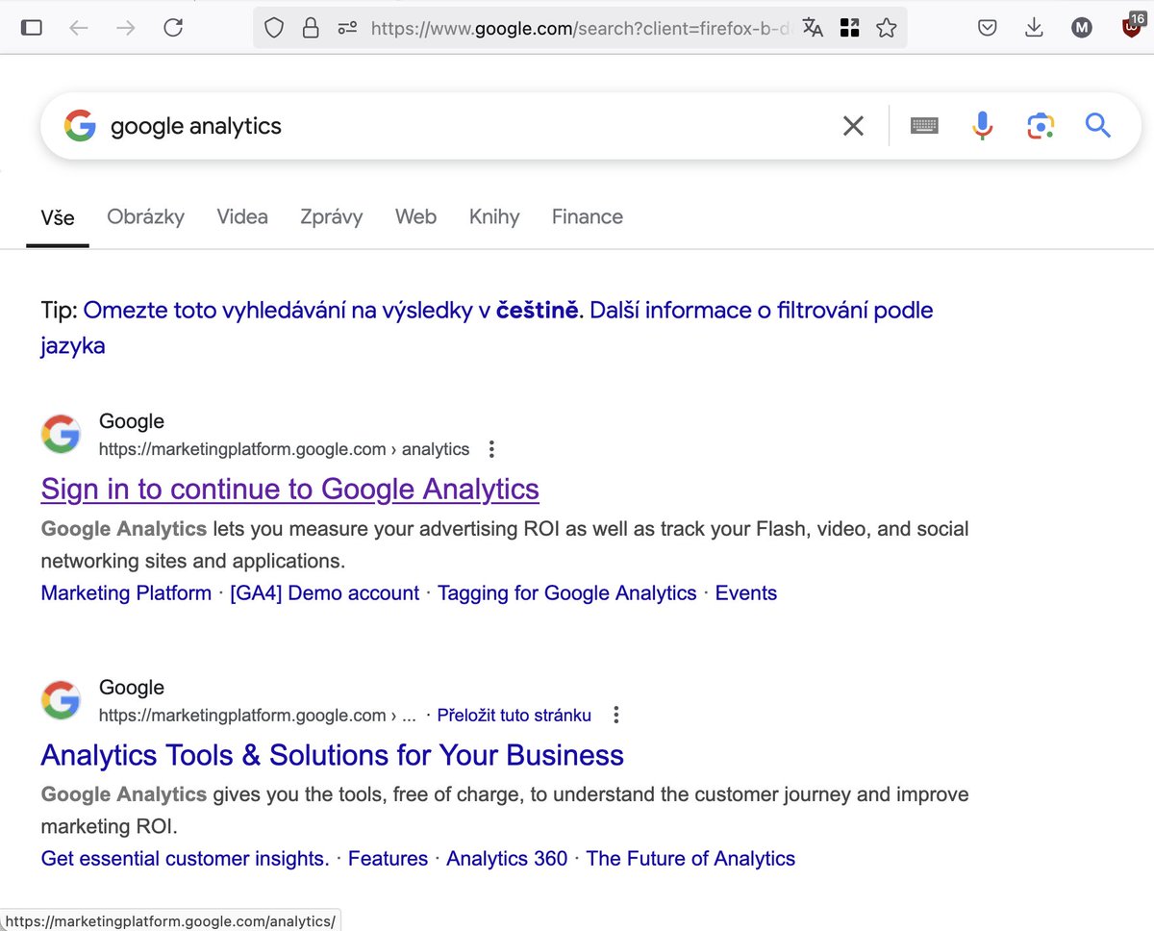Bookmark this page with the star
The image size is (1154, 931).
pos(887,28)
